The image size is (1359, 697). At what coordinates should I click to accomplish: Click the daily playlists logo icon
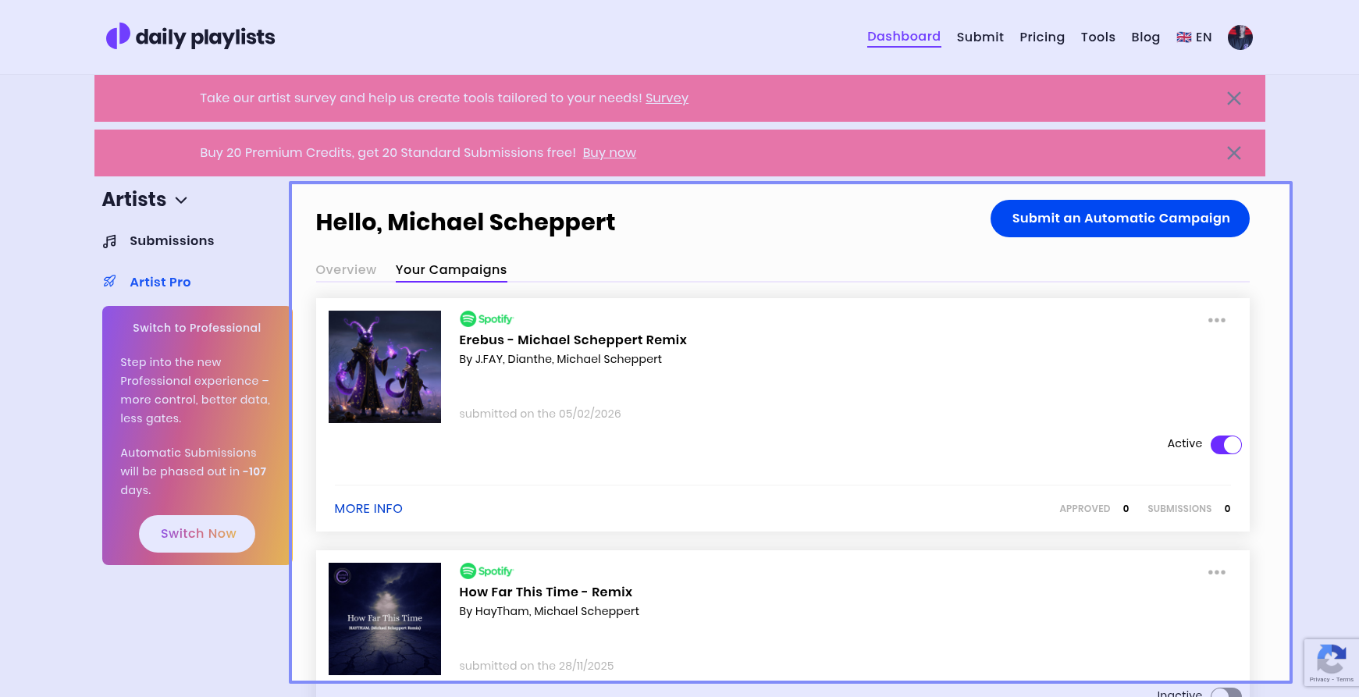click(118, 36)
